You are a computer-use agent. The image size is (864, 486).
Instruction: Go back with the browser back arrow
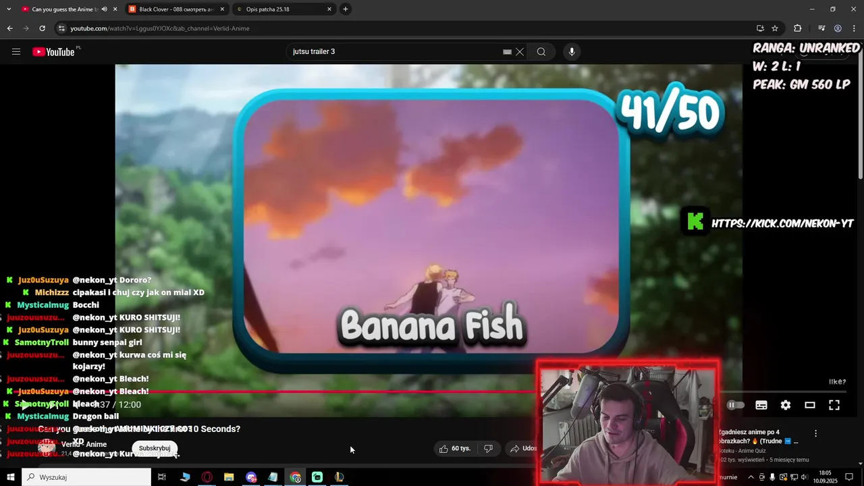[x=9, y=28]
